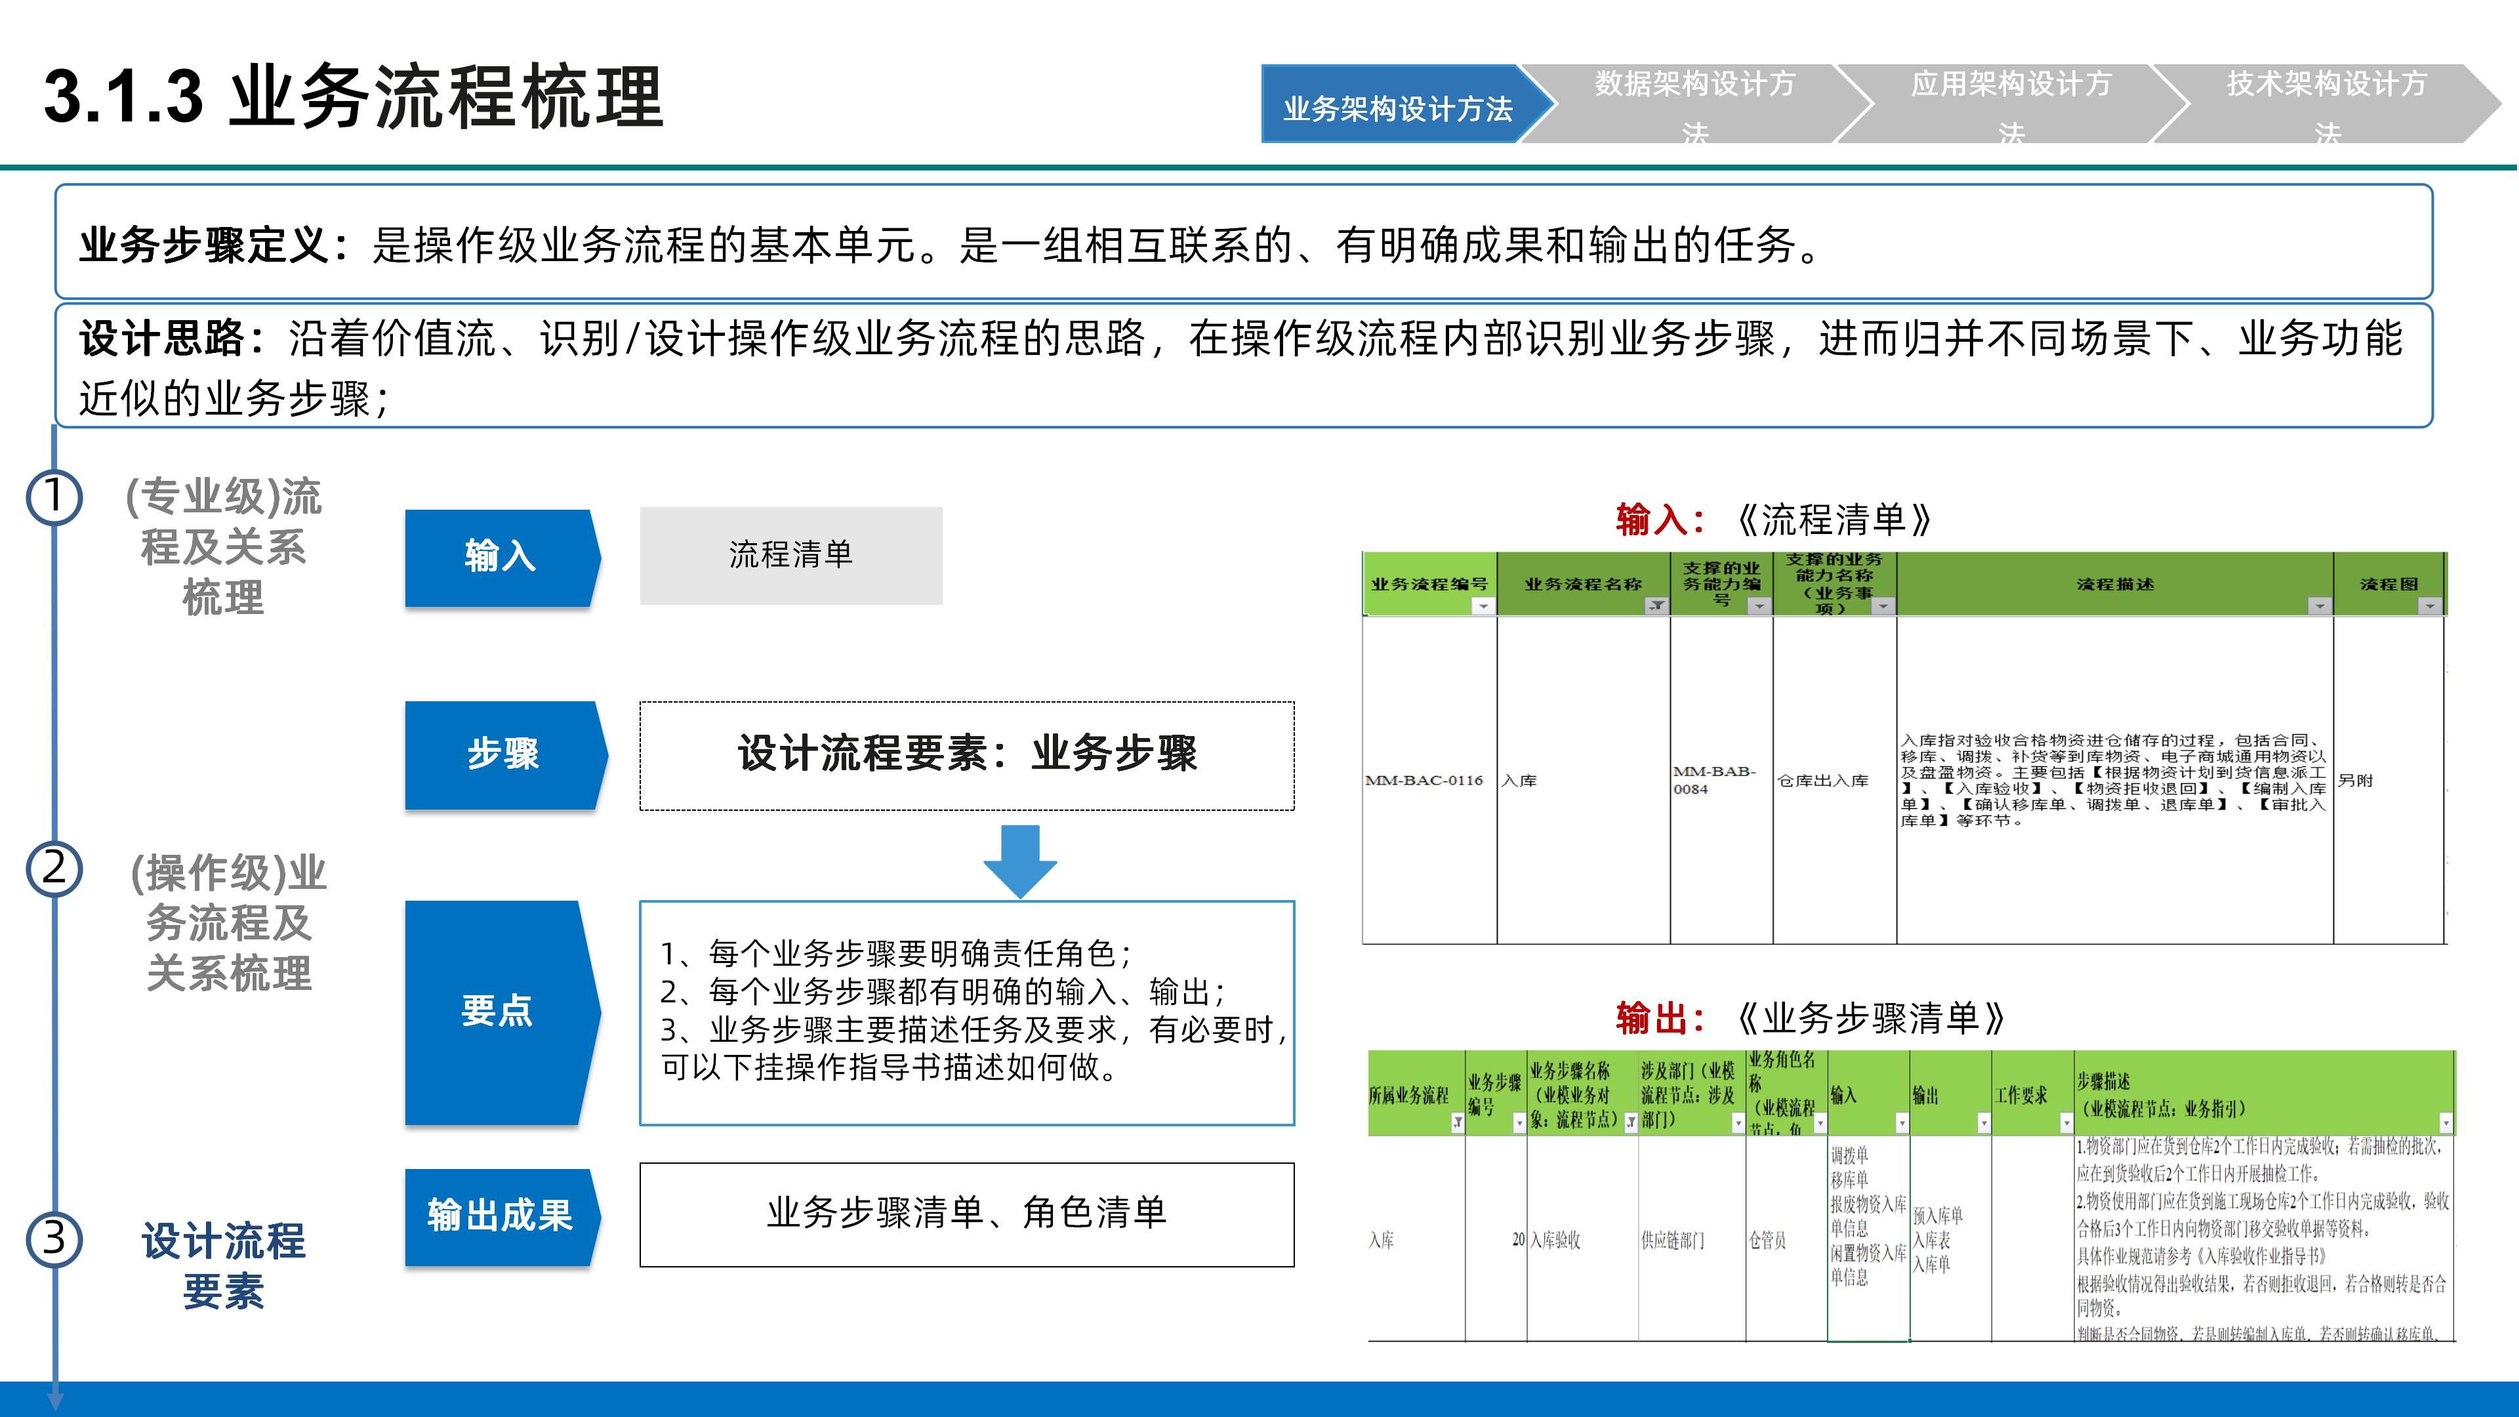This screenshot has width=2519, height=1417.
Task: Click the 流程描述 header in the 流程清单 table
Action: (2115, 584)
